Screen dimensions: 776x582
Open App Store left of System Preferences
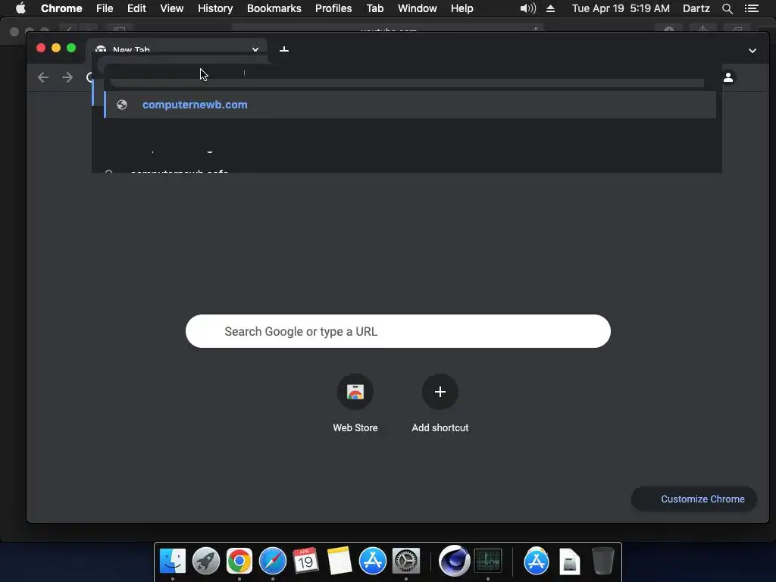[x=373, y=562]
